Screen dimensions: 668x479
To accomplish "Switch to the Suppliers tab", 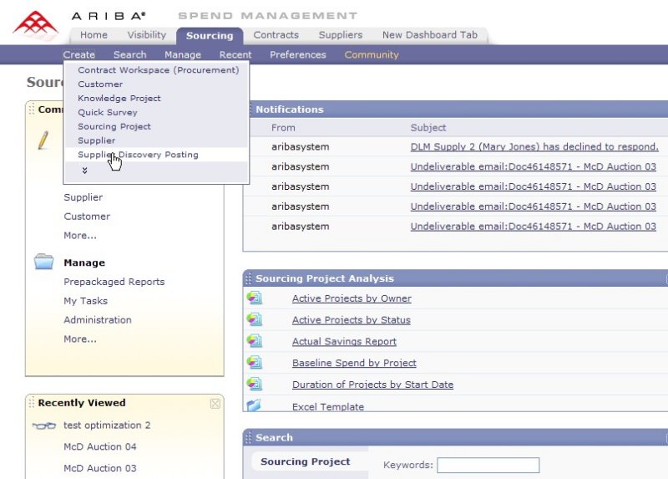I will 341,35.
